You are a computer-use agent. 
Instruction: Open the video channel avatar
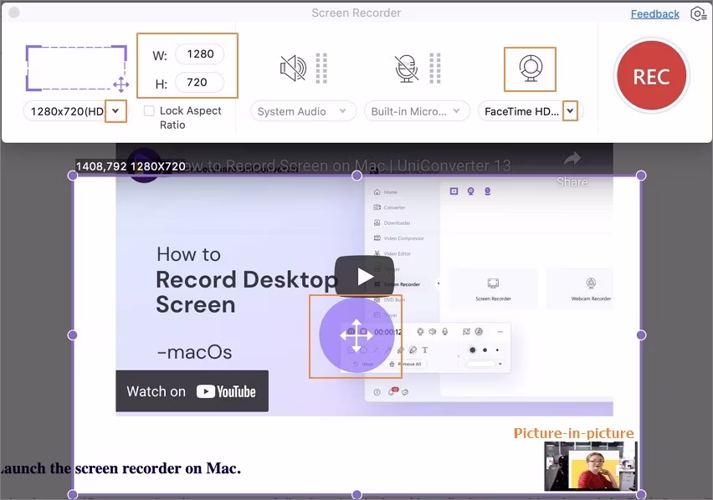pos(144,166)
